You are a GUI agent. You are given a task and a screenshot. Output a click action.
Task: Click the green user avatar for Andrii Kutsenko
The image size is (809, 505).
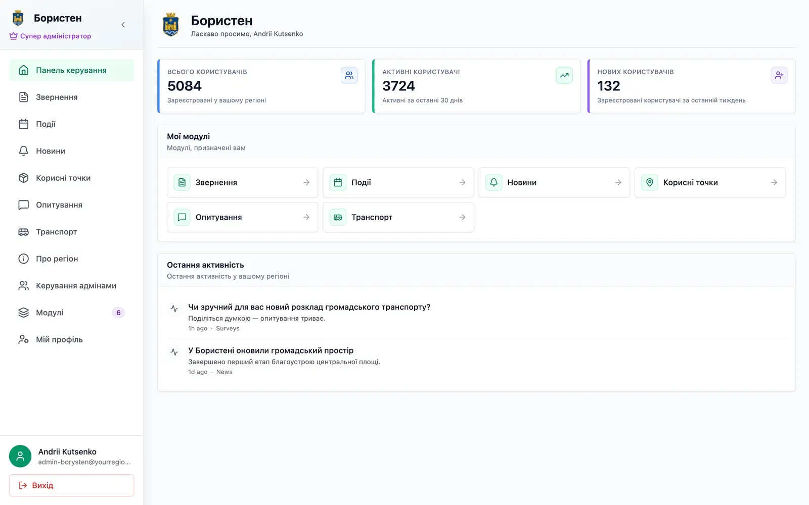tap(20, 456)
